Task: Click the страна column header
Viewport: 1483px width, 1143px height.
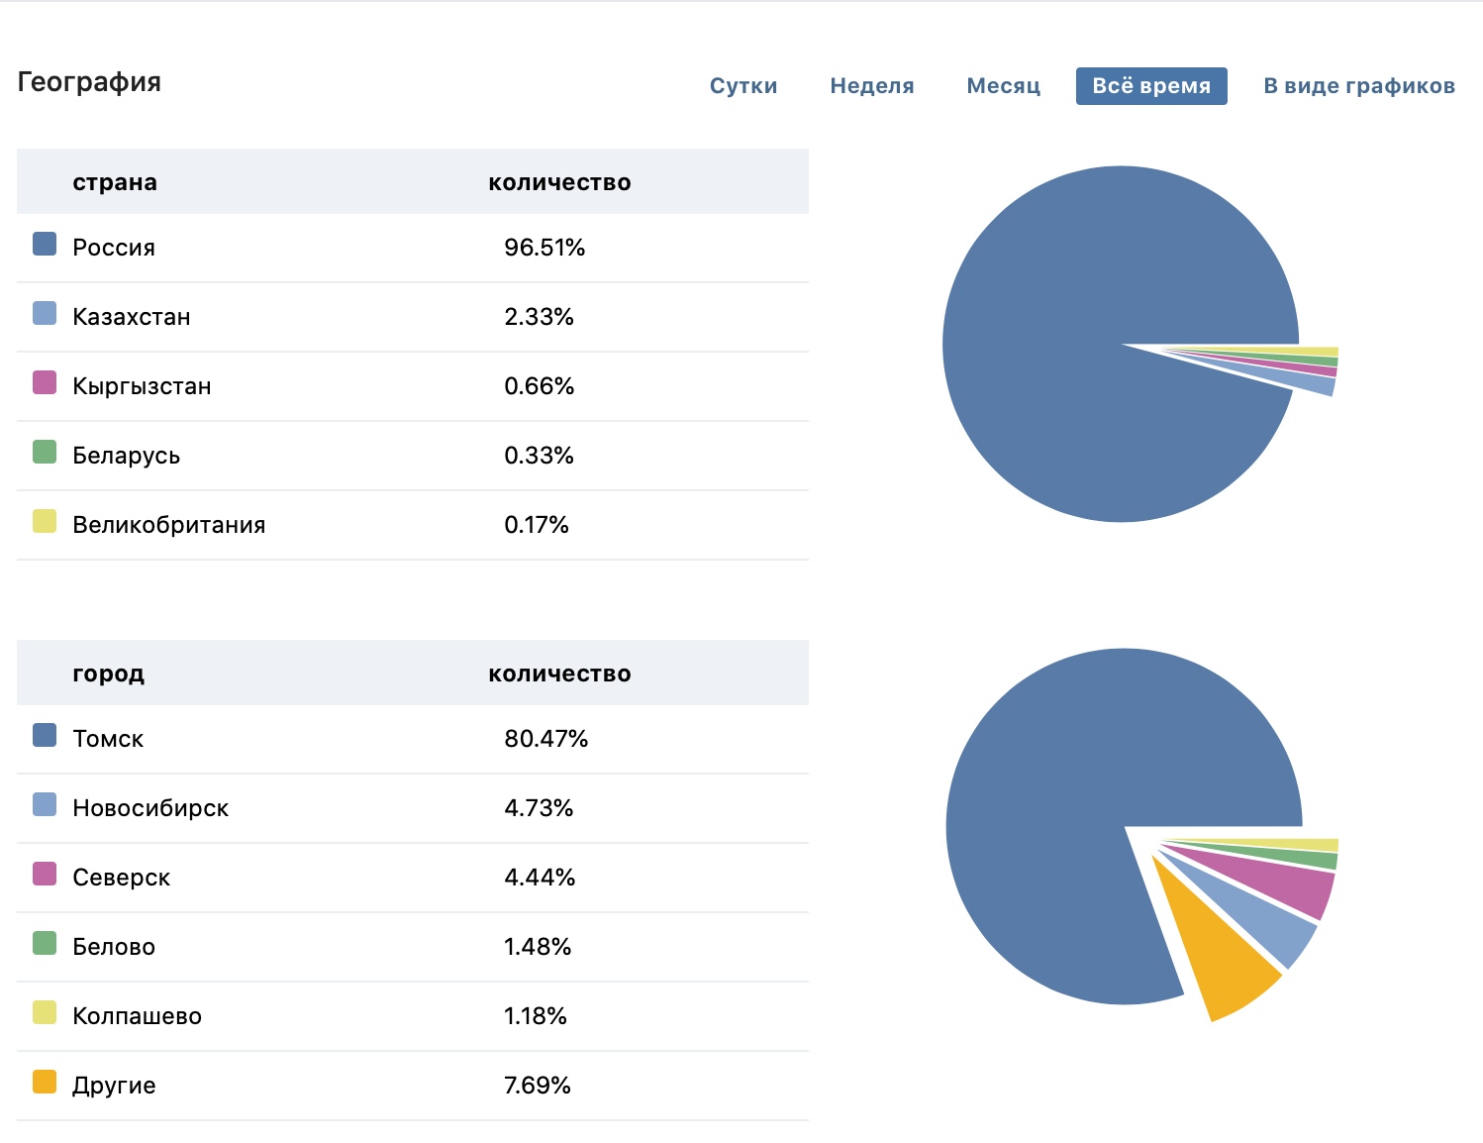Action: pyautogui.click(x=115, y=182)
